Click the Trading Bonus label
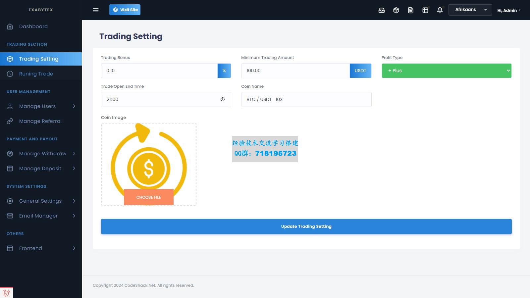The width and height of the screenshot is (530, 298). (x=115, y=58)
